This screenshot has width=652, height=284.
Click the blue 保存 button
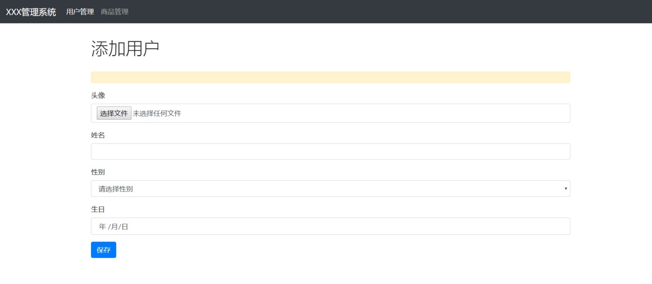[104, 250]
